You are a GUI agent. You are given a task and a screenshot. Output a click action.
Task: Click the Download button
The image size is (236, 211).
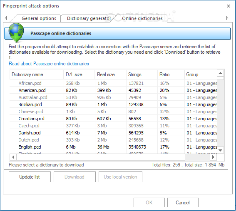75,177
